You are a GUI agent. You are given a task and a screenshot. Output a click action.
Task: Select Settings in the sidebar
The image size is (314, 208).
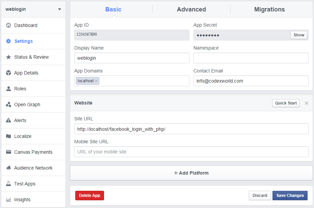(x=33, y=41)
